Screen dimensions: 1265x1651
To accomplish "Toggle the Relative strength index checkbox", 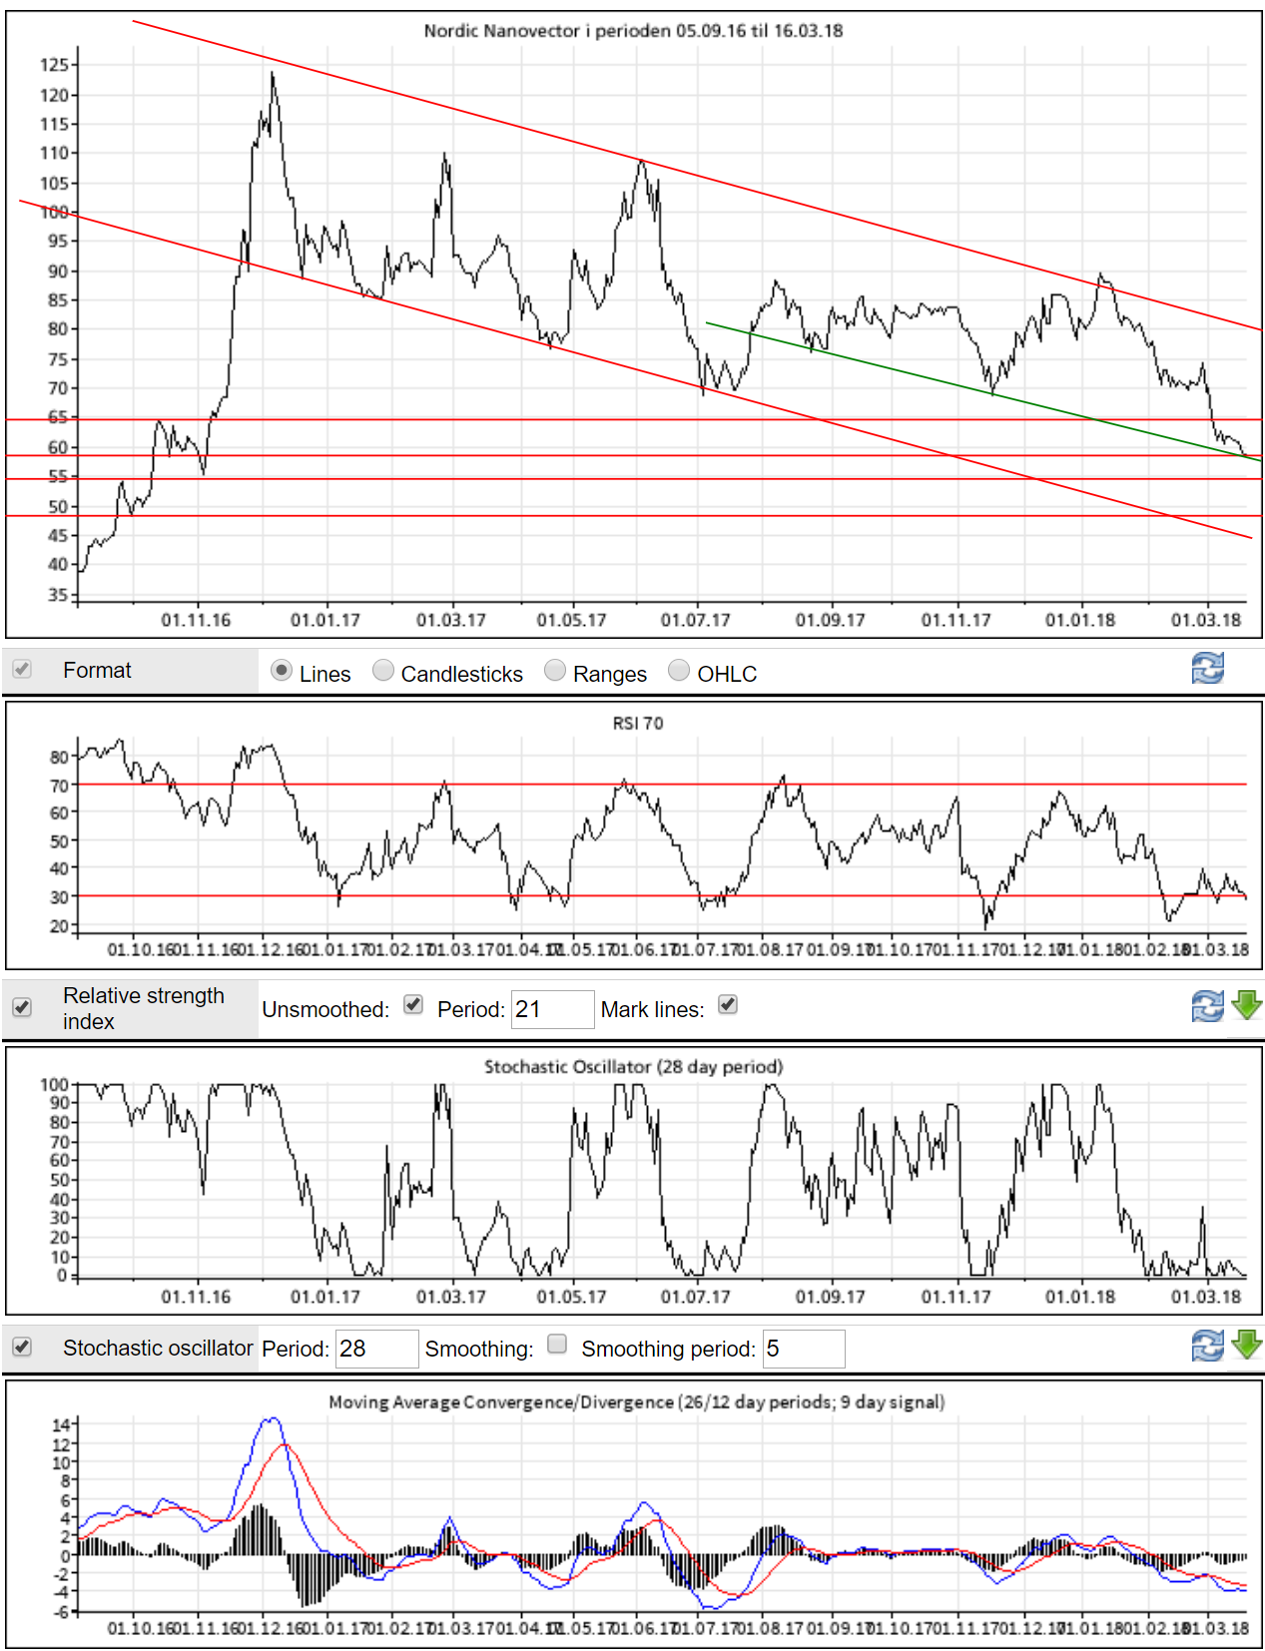I will [22, 1007].
